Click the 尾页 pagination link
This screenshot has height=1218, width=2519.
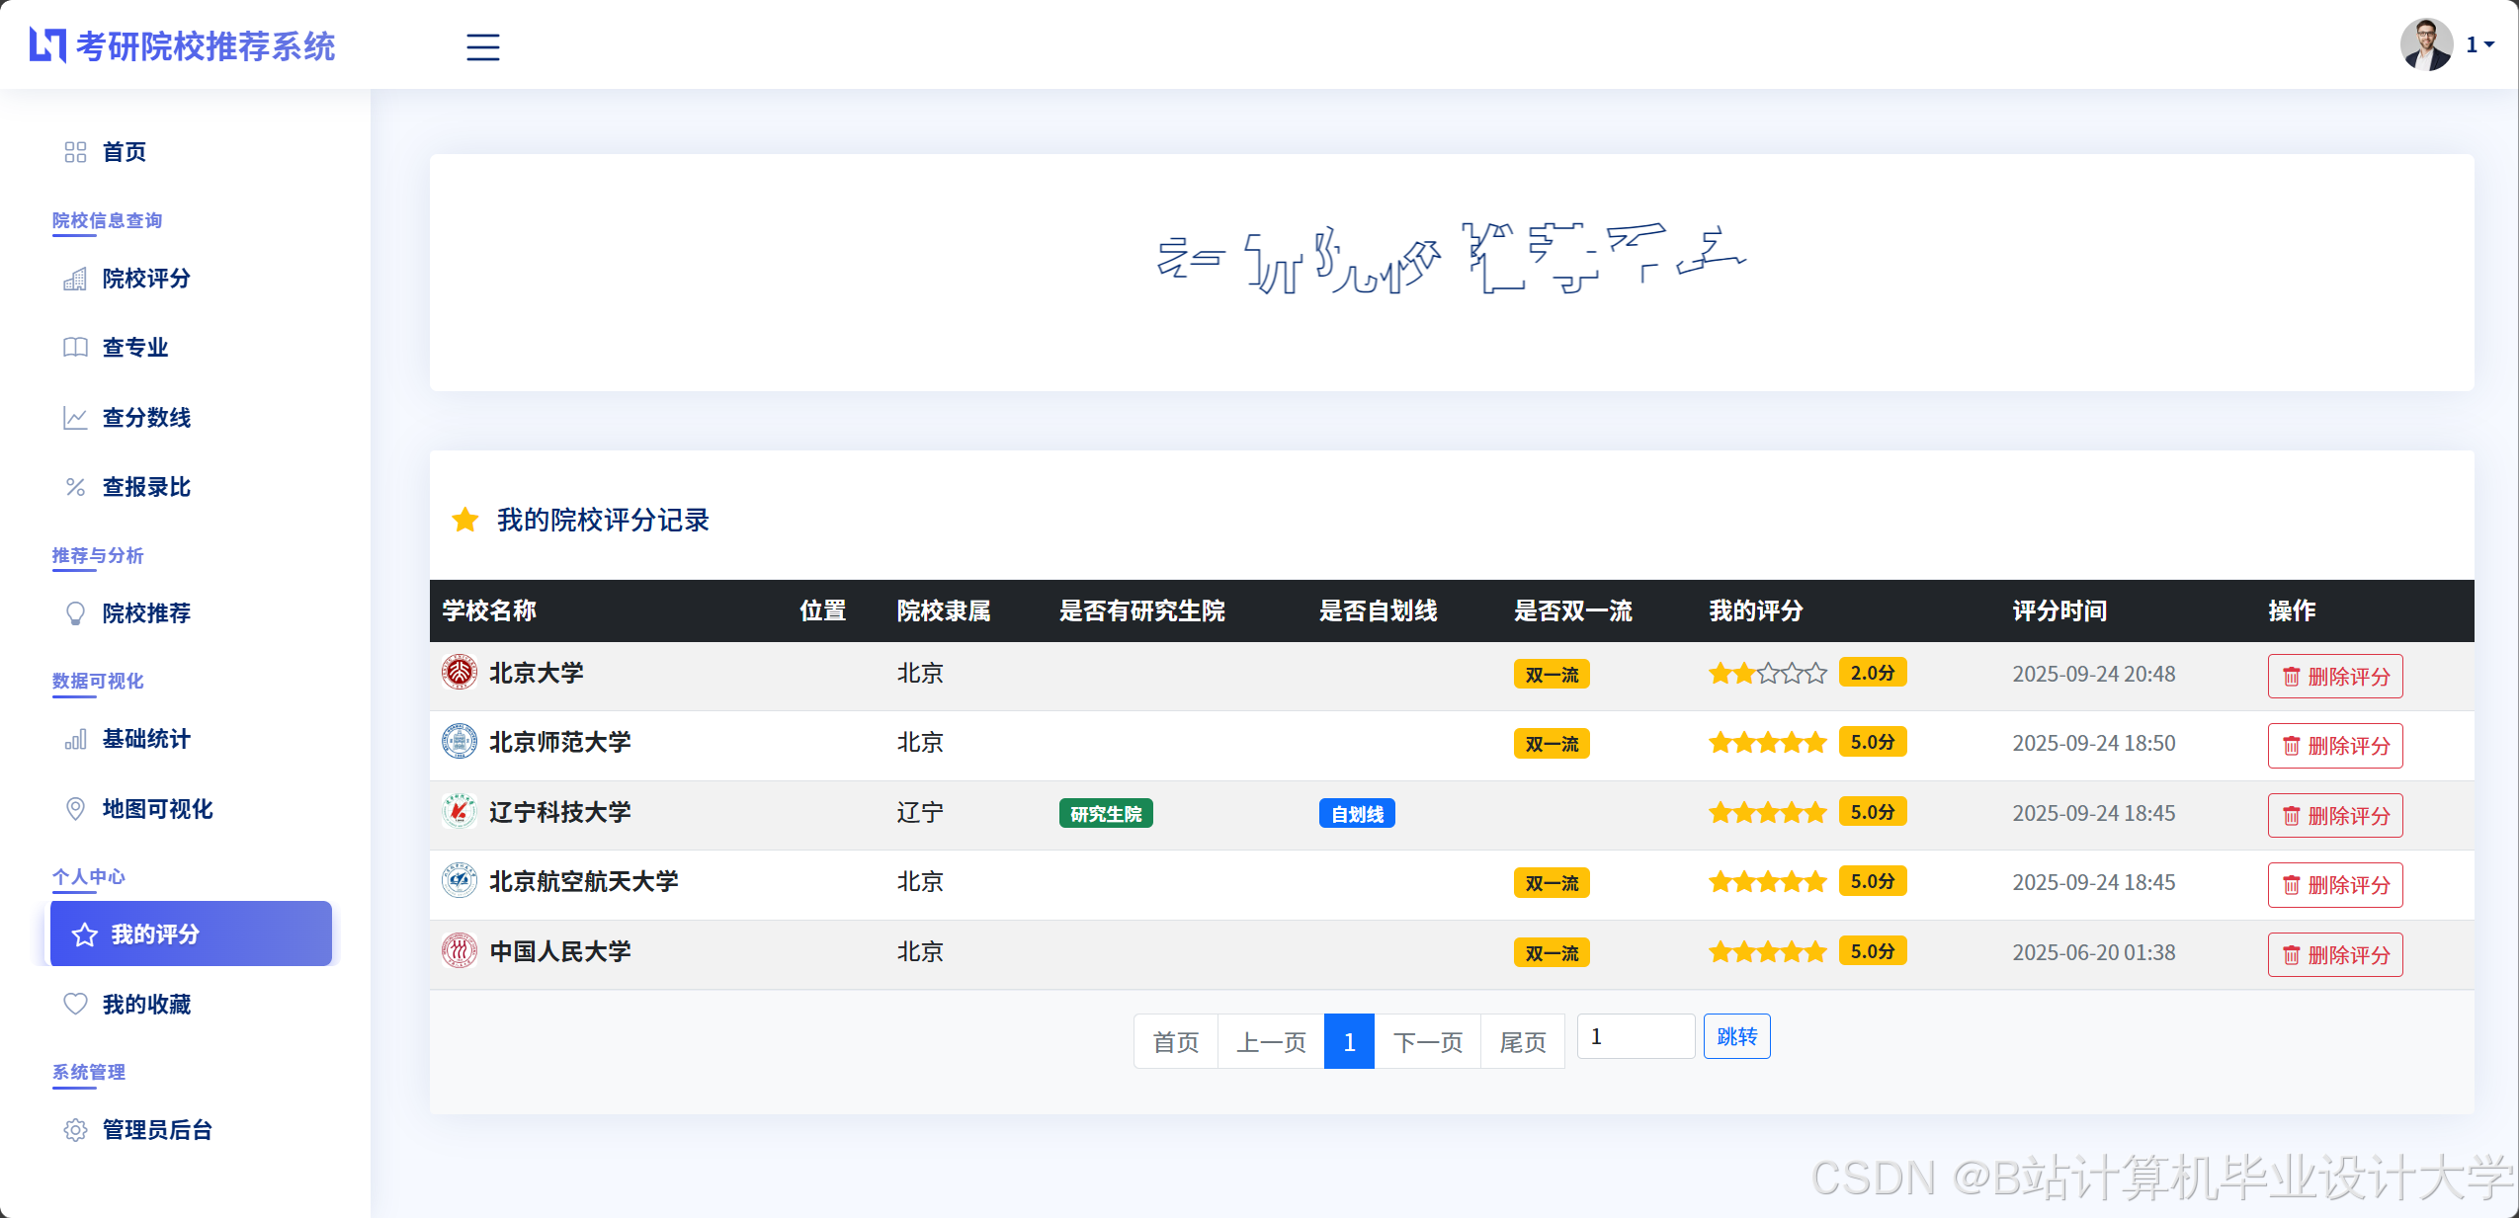click(1522, 1042)
